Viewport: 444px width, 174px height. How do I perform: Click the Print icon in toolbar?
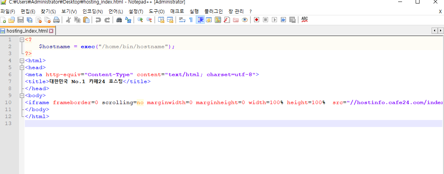tap(56, 20)
